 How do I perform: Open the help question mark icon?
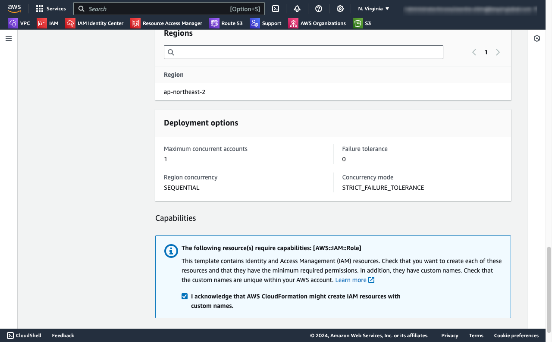[x=319, y=9]
